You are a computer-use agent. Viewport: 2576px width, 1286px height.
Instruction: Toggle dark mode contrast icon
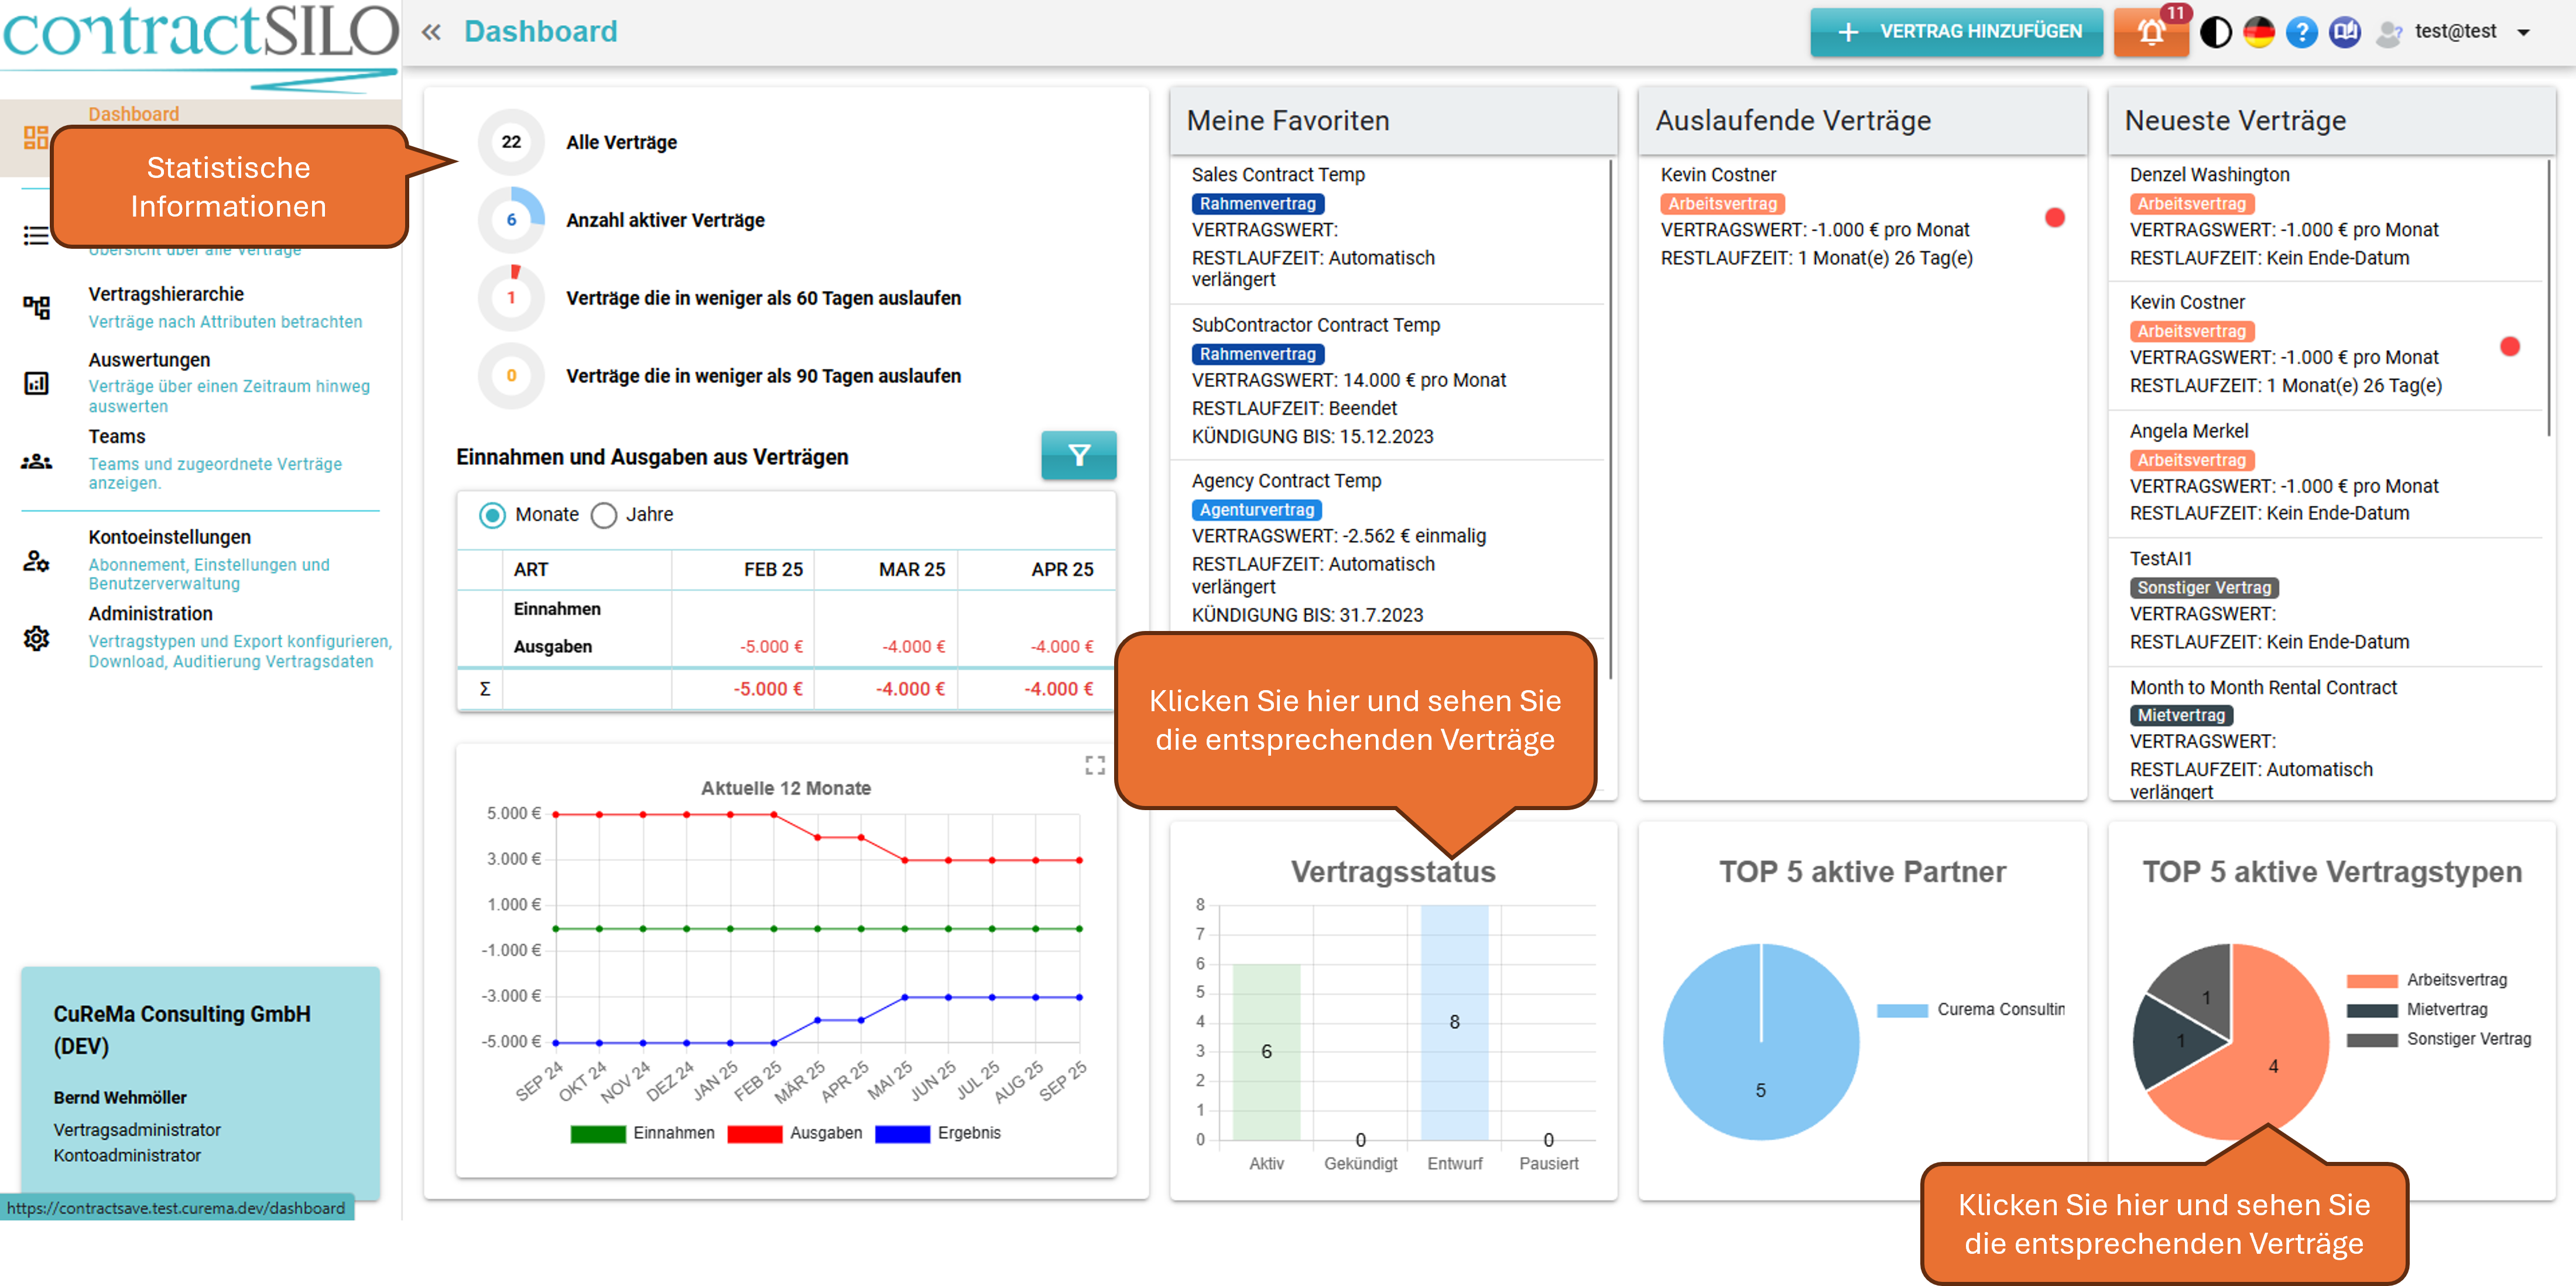coord(2215,32)
